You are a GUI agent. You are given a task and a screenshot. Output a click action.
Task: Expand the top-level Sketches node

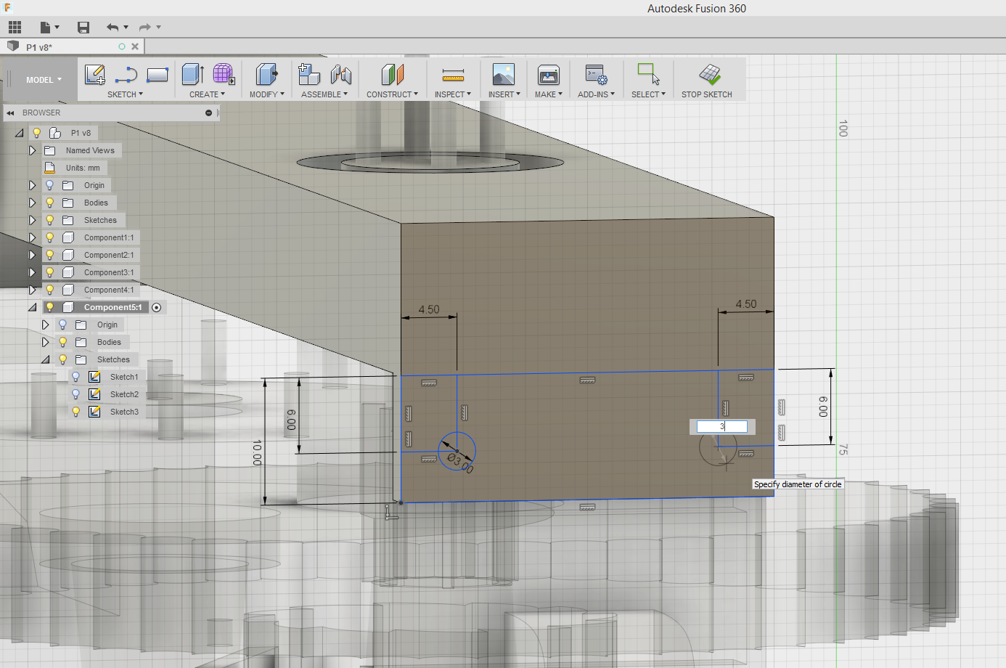click(32, 220)
